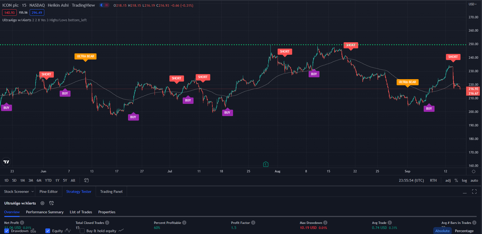Click Total Closed Trades info icon
Viewport: 482px width, 234px height.
[x=106, y=222]
